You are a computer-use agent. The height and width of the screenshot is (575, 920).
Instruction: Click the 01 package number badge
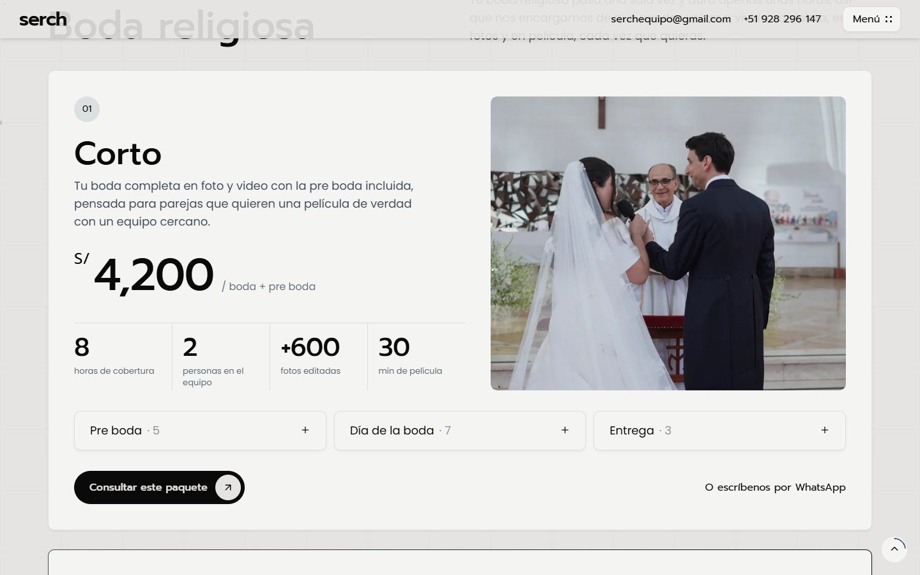point(87,109)
